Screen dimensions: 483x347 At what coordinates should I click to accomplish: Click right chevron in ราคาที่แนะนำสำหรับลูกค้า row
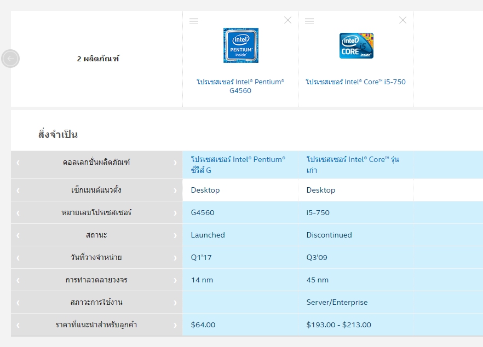point(175,325)
